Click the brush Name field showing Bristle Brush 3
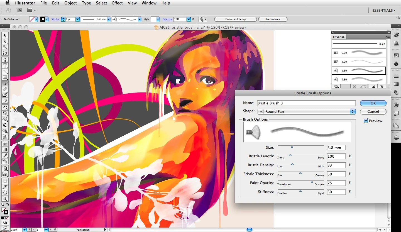The image size is (401, 232). click(306, 103)
